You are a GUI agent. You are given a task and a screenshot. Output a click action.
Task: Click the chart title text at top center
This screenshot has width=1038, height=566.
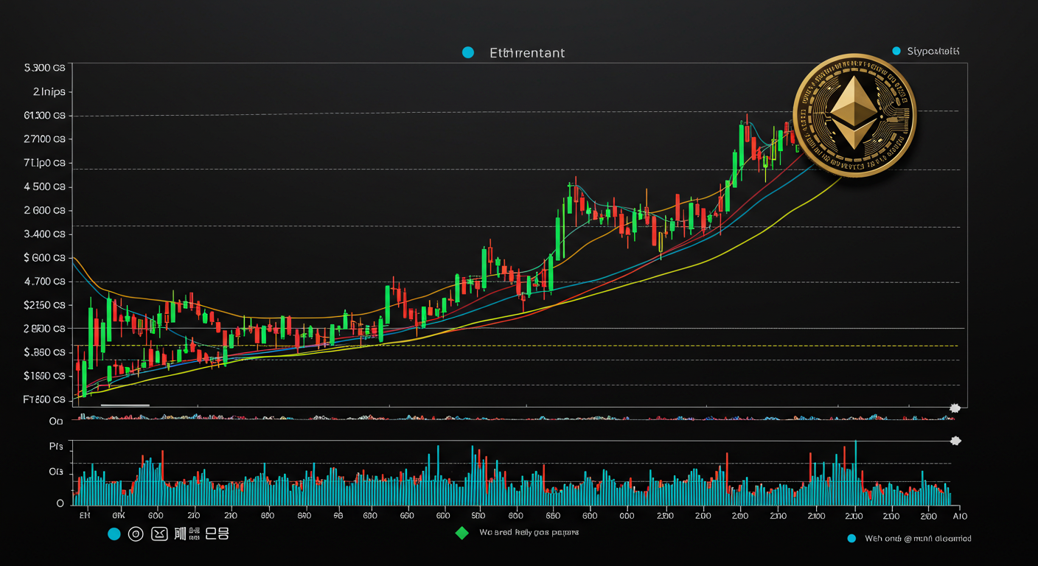(x=527, y=53)
